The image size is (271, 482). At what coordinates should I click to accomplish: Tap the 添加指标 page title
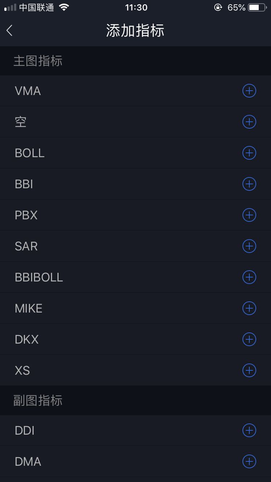135,31
